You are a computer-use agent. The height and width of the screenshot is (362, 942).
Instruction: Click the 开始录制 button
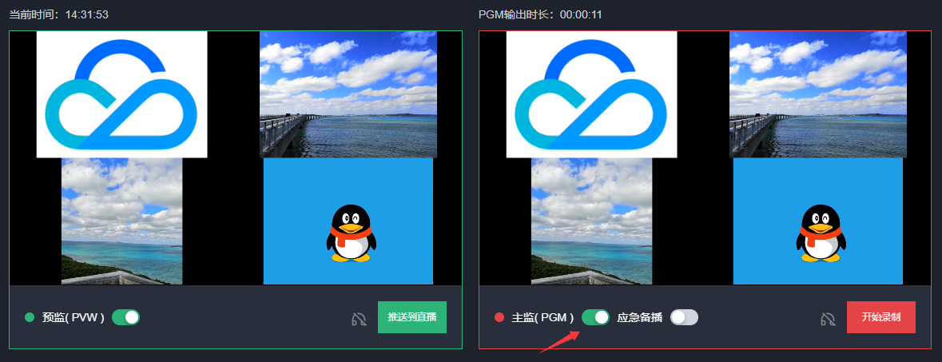click(x=880, y=317)
